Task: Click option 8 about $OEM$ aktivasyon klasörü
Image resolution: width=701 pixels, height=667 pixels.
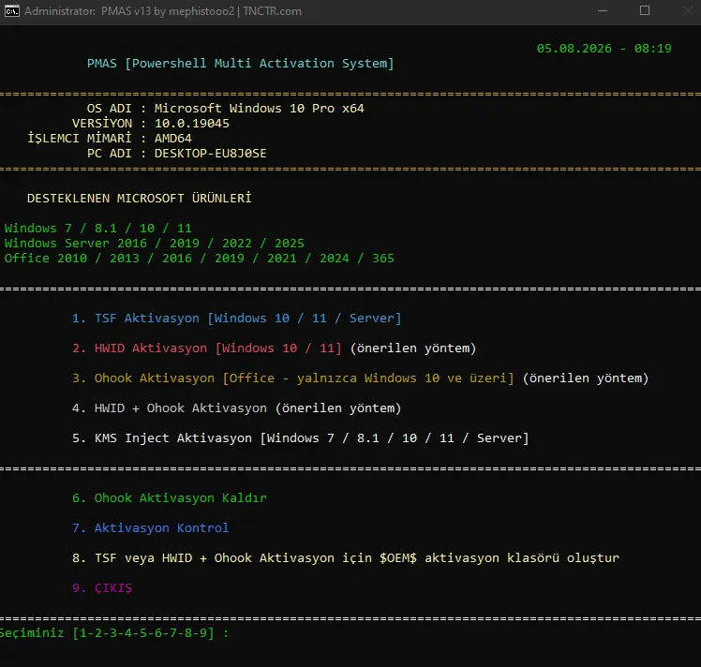Action: click(346, 557)
